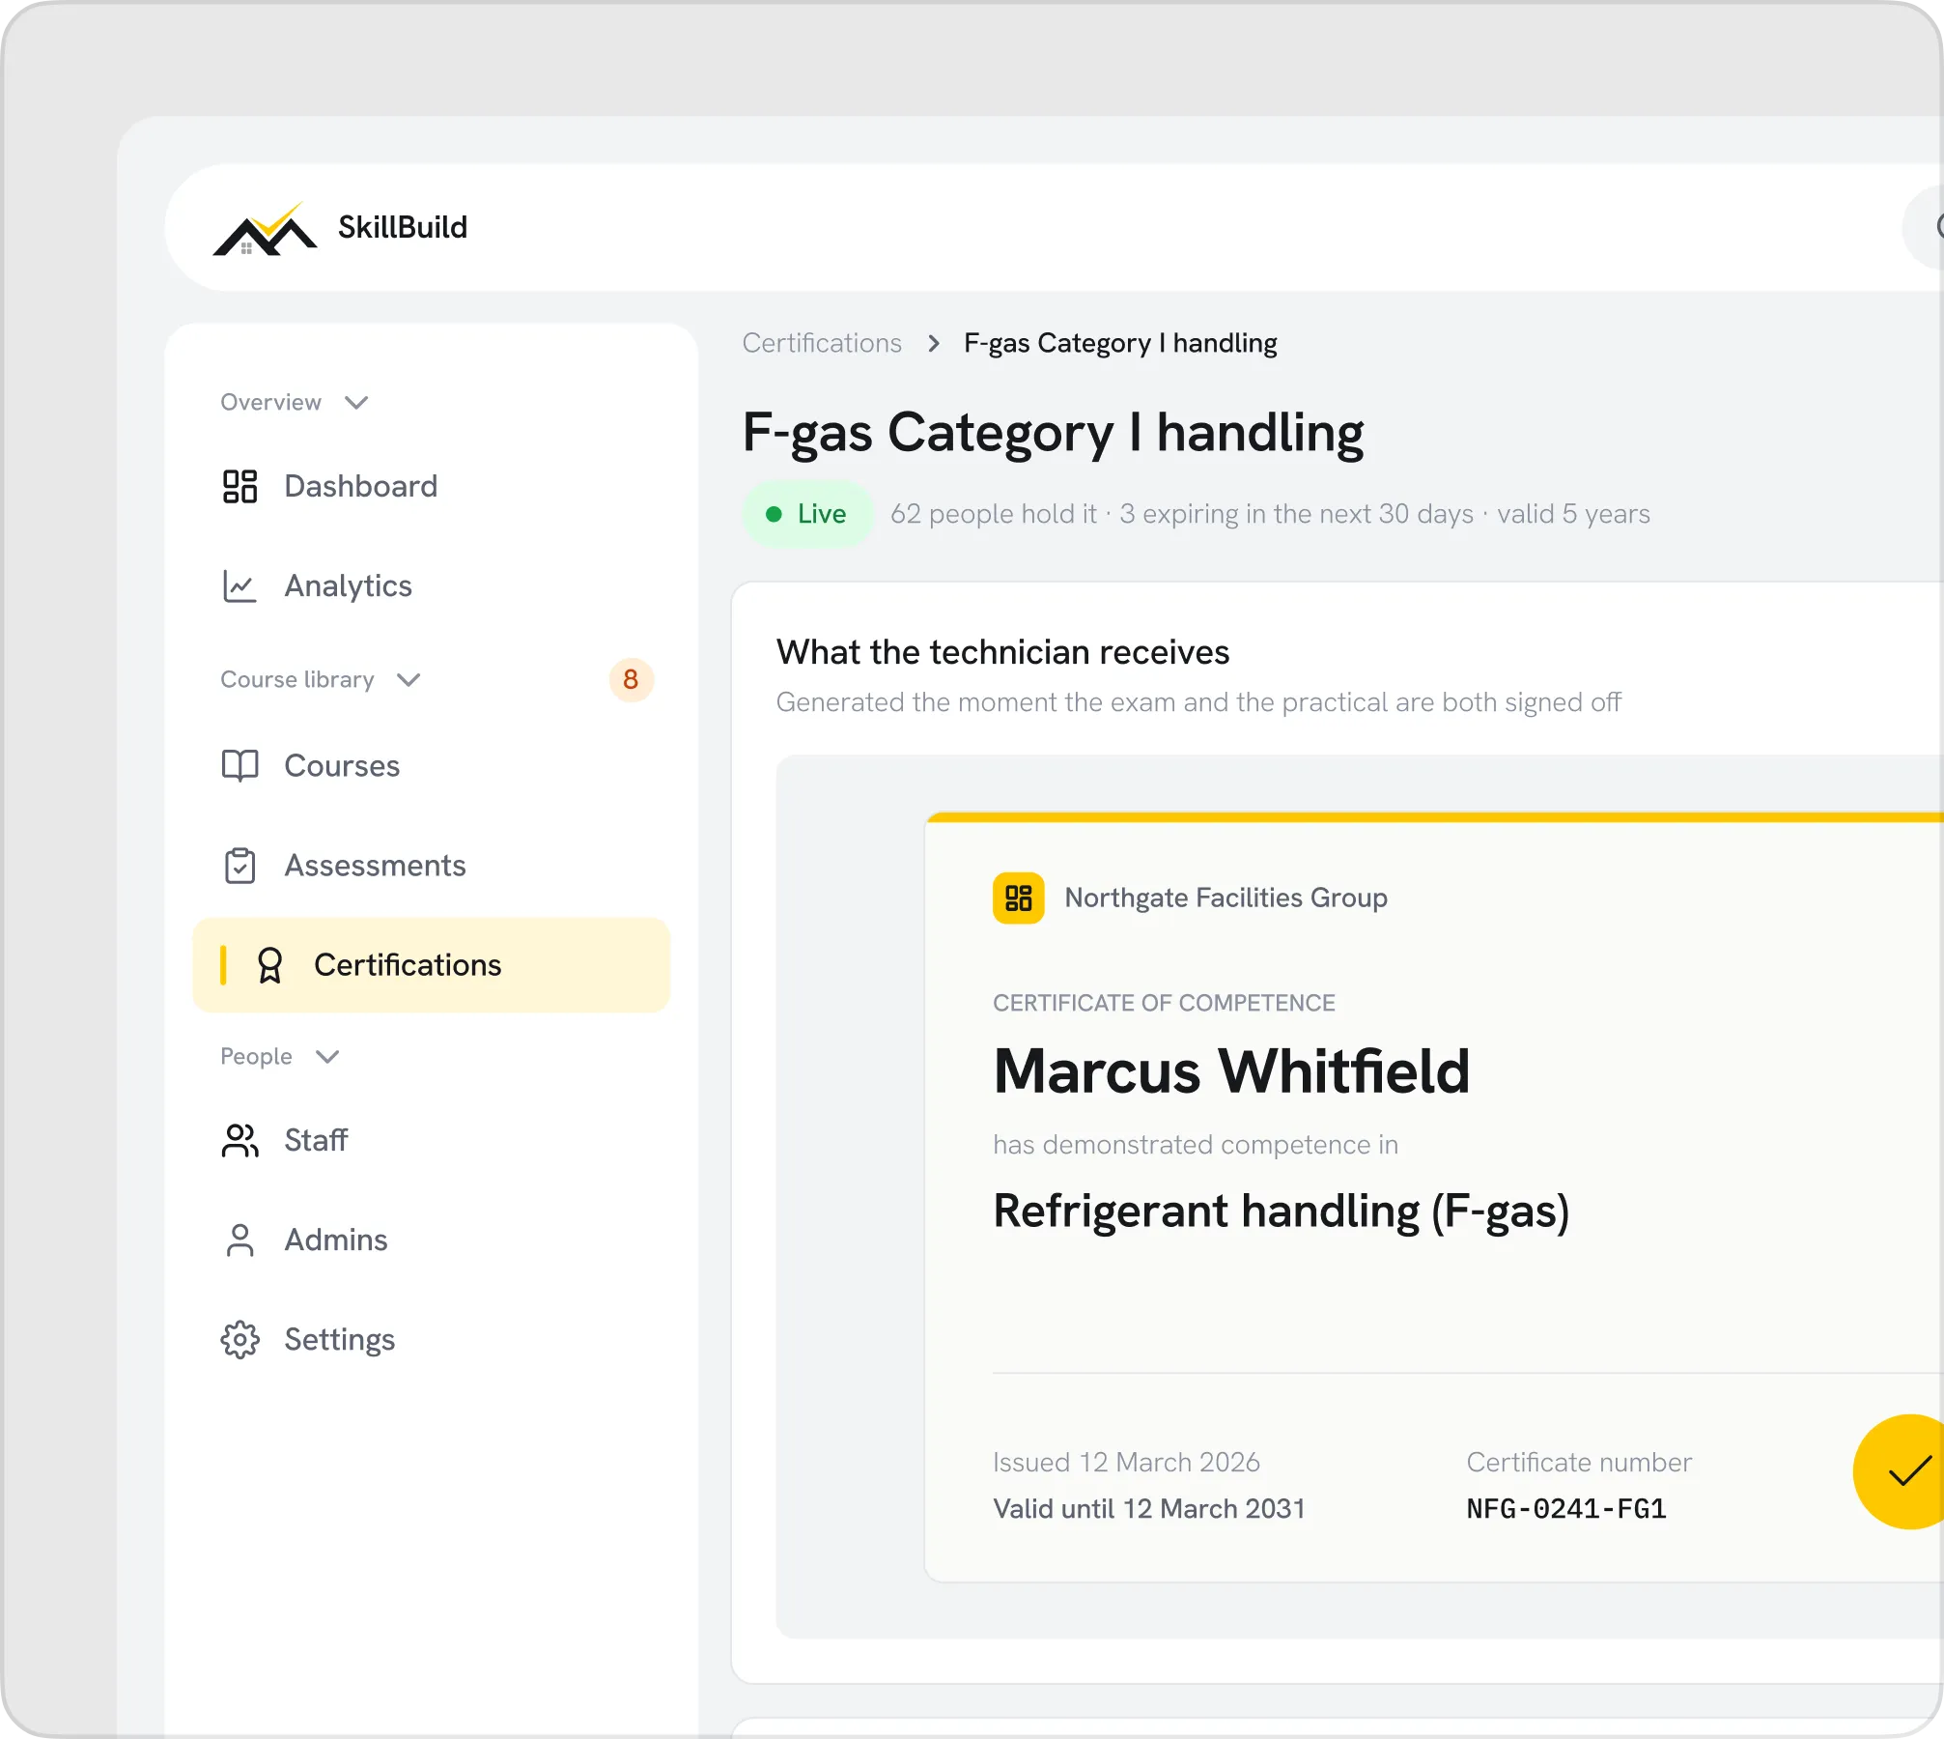Image resolution: width=1944 pixels, height=1739 pixels.
Task: Click the Assessments clipboard icon
Action: (239, 866)
